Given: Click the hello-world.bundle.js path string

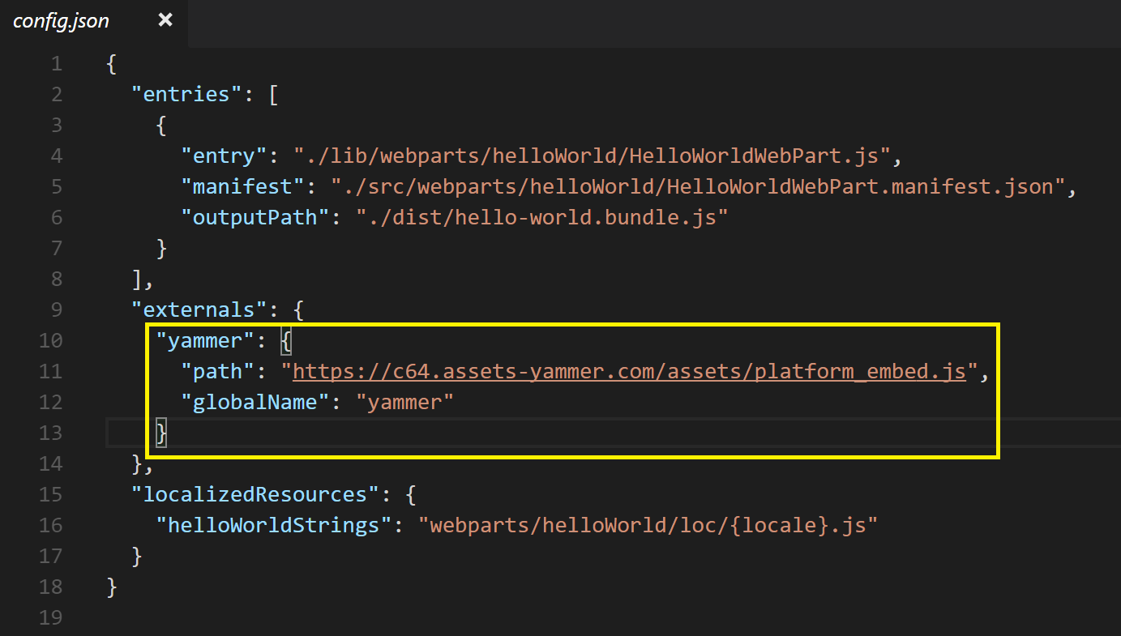Looking at the screenshot, I should click(x=542, y=217).
